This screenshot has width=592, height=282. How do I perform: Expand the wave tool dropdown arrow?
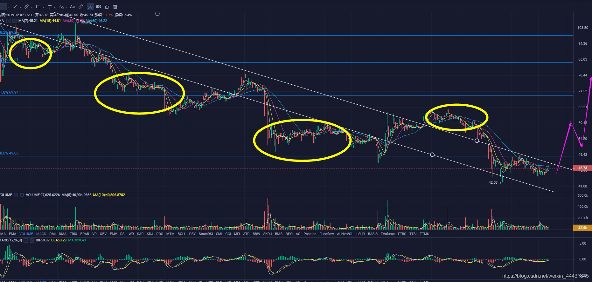pyautogui.click(x=66, y=7)
